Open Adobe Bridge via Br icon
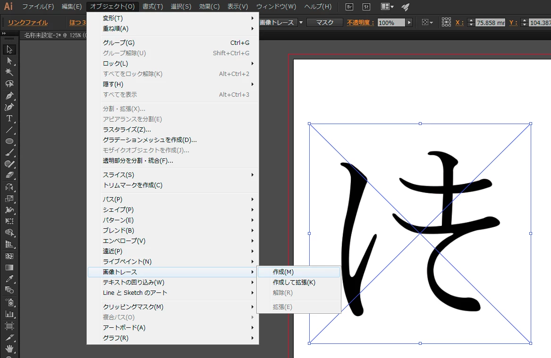 349,7
